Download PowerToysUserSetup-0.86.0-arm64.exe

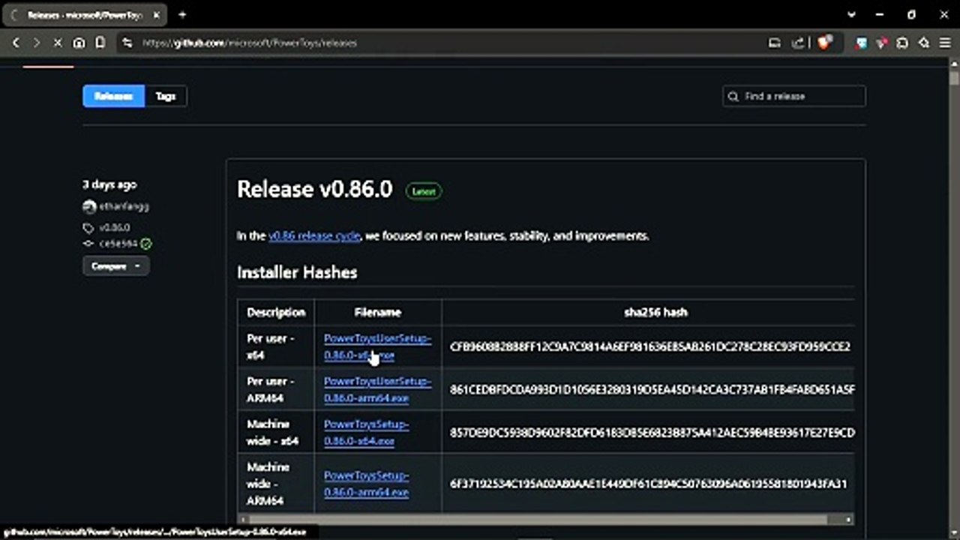pyautogui.click(x=377, y=389)
